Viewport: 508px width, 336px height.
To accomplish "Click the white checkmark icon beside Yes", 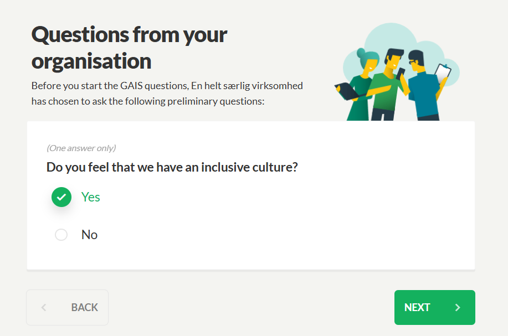I will (61, 197).
